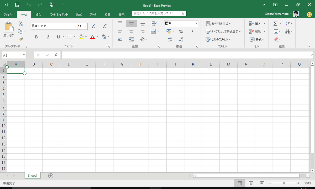The height and width of the screenshot is (189, 315).
Task: Click the Find & Select binoculars icon
Action: click(288, 31)
